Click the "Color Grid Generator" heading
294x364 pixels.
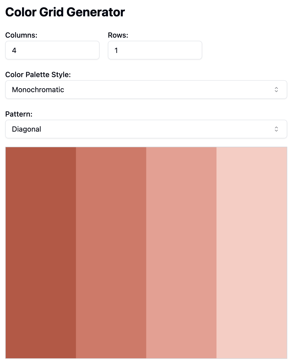point(65,12)
